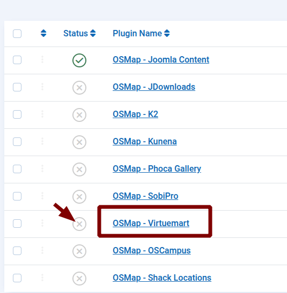The height and width of the screenshot is (293, 287).
Task: Check the OSMap - SobiPro row checkbox
Action: click(17, 196)
